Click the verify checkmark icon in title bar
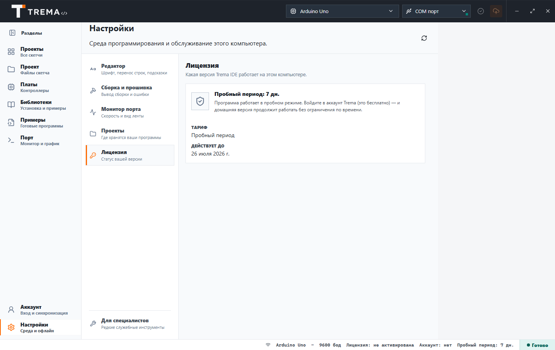This screenshot has width=555, height=350. (x=481, y=11)
